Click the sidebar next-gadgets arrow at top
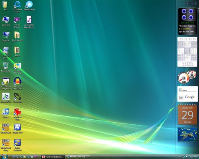 click(195, 3)
